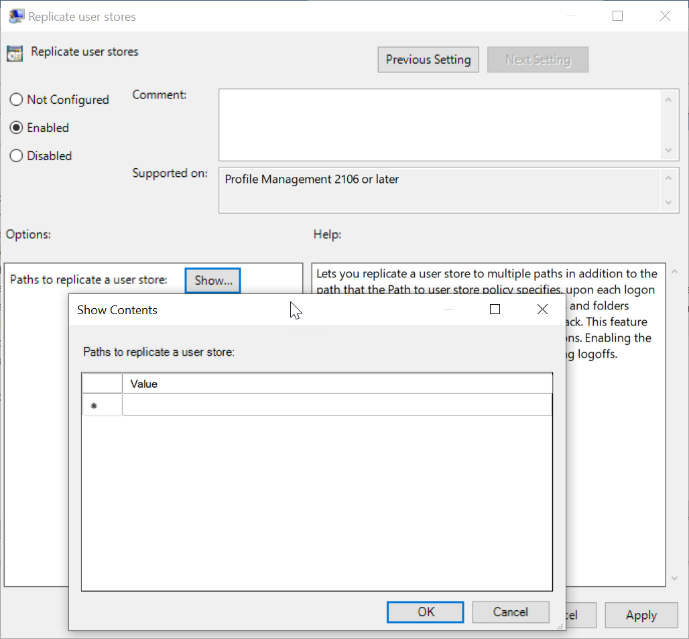Screen dimensions: 689x639
Task: Click the Replicate user stores title bar icon
Action: point(16,16)
